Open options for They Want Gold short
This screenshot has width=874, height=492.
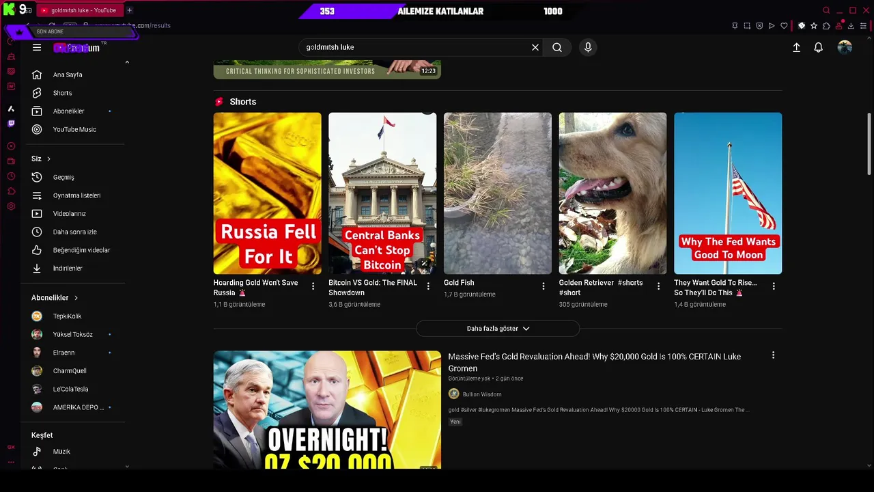(x=774, y=286)
